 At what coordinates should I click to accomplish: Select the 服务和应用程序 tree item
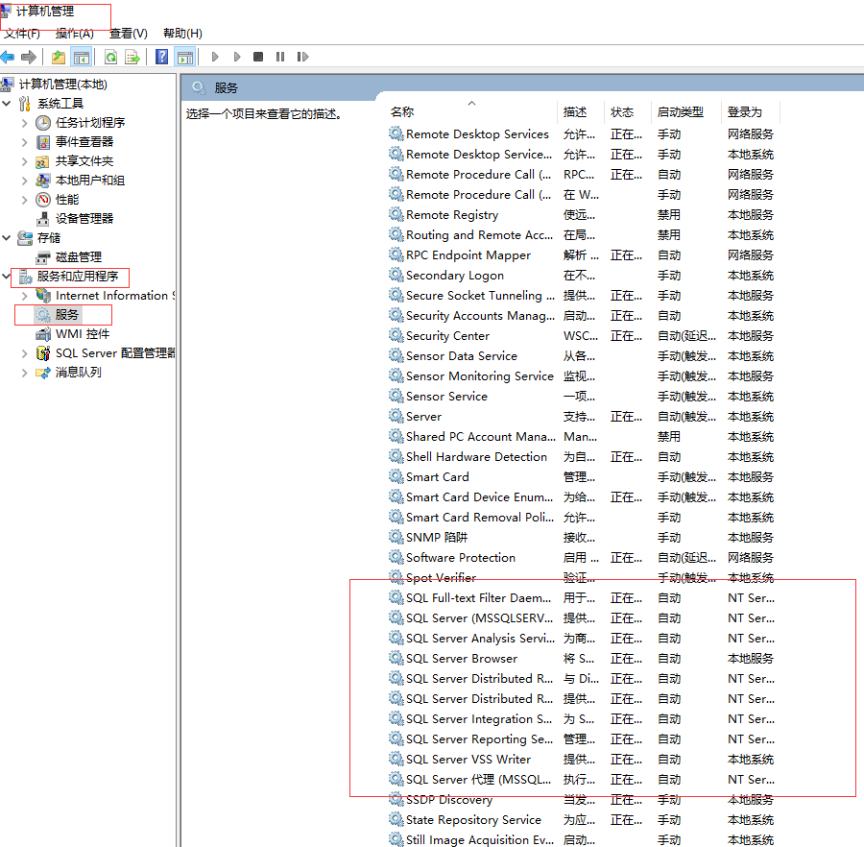(78, 276)
